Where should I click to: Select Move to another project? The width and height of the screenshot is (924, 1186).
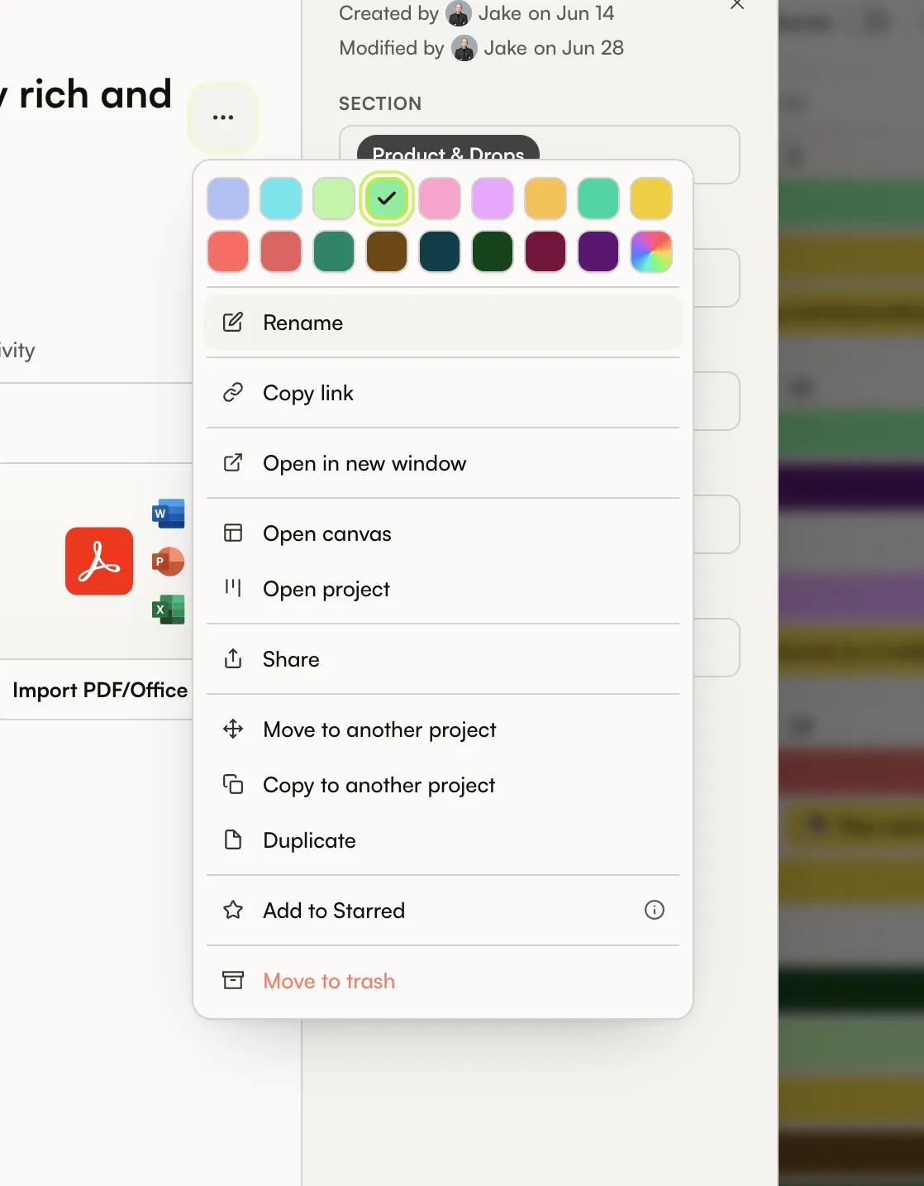coord(443,729)
